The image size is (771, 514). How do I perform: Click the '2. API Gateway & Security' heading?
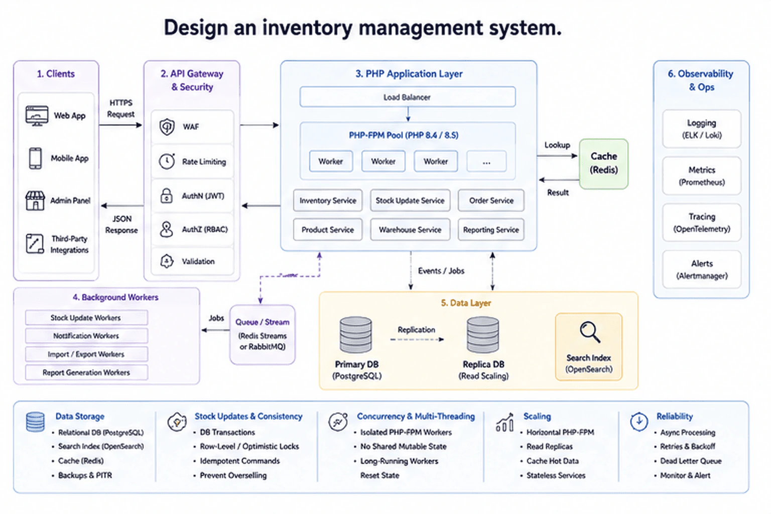pos(192,80)
